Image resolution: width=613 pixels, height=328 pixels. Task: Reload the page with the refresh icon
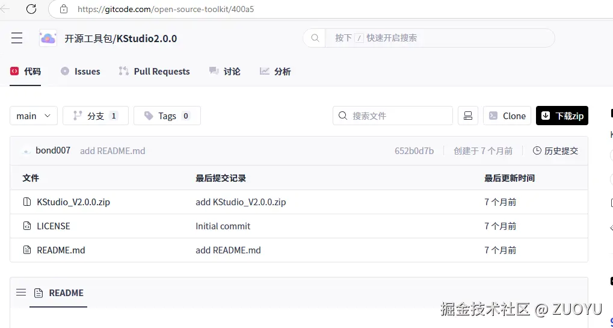(x=31, y=8)
